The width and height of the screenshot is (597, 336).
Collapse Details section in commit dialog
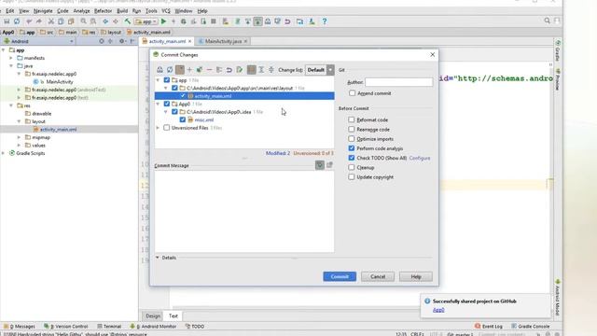[158, 258]
